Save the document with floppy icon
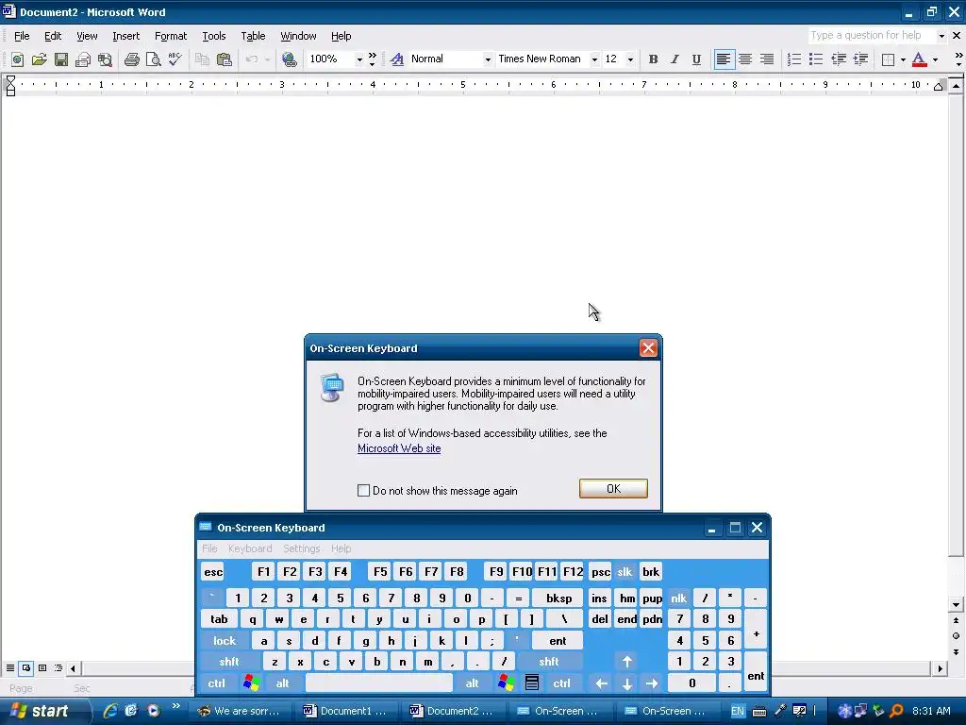The image size is (966, 725). pos(61,59)
